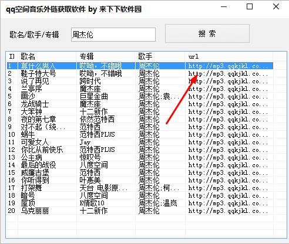Select song row 乌克丽丽
This screenshot has width=289, height=244.
[x=140, y=211]
